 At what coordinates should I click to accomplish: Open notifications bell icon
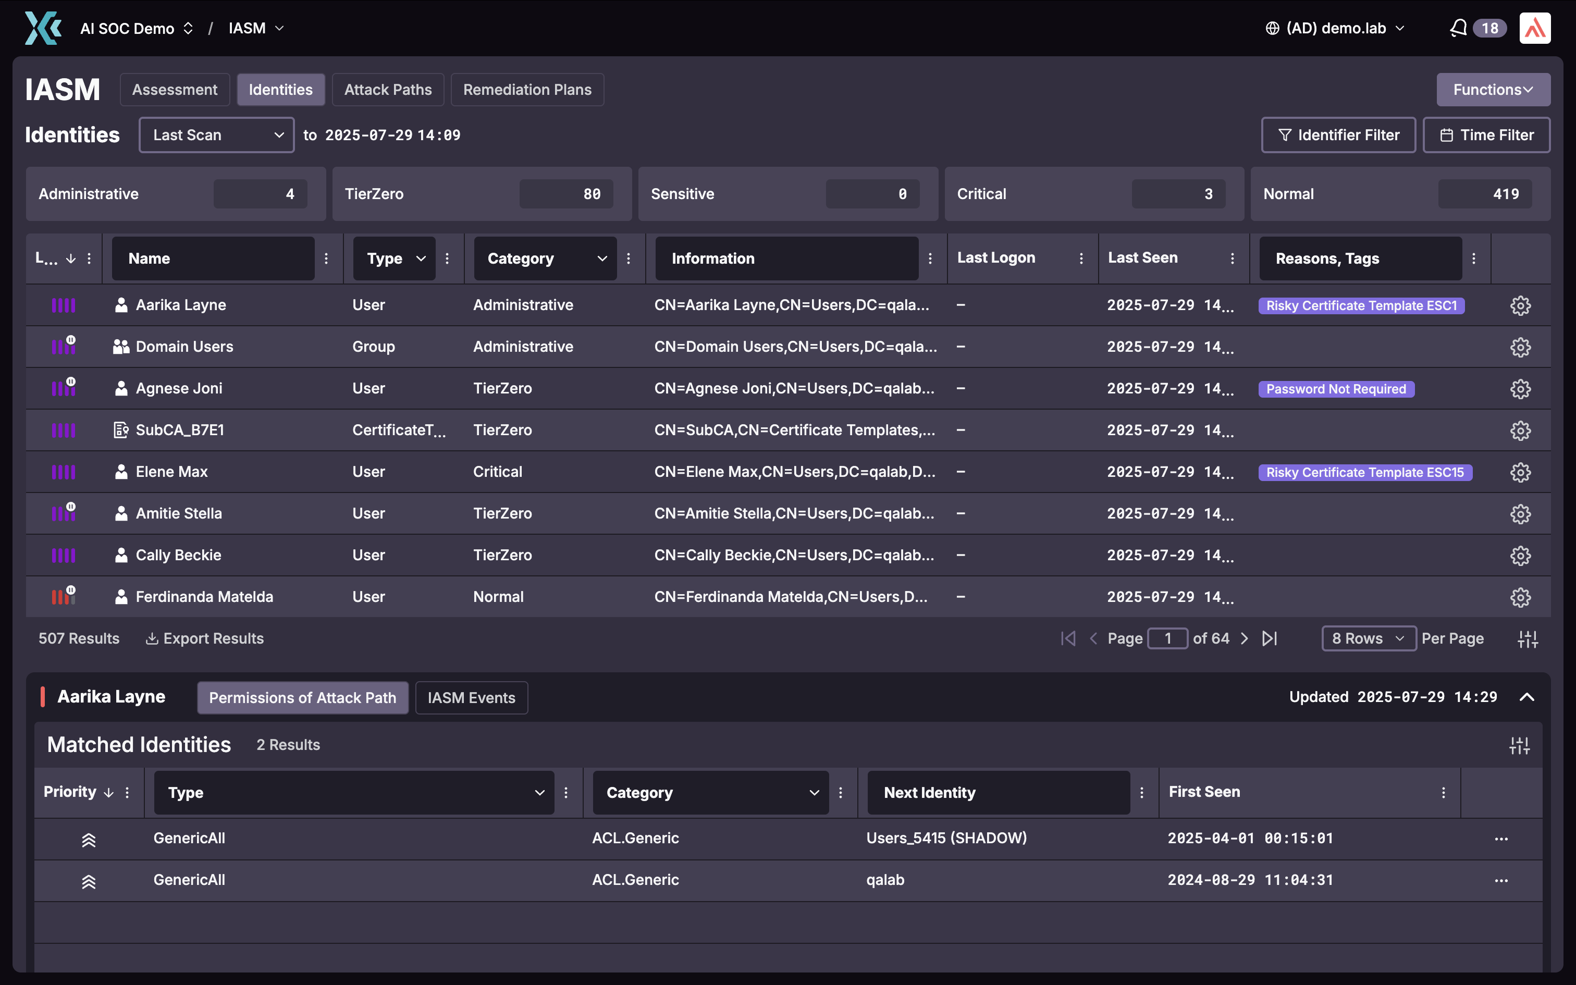pyautogui.click(x=1458, y=28)
